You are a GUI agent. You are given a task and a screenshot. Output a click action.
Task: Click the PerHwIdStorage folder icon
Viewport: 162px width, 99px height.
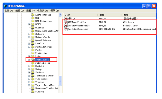(33, 47)
